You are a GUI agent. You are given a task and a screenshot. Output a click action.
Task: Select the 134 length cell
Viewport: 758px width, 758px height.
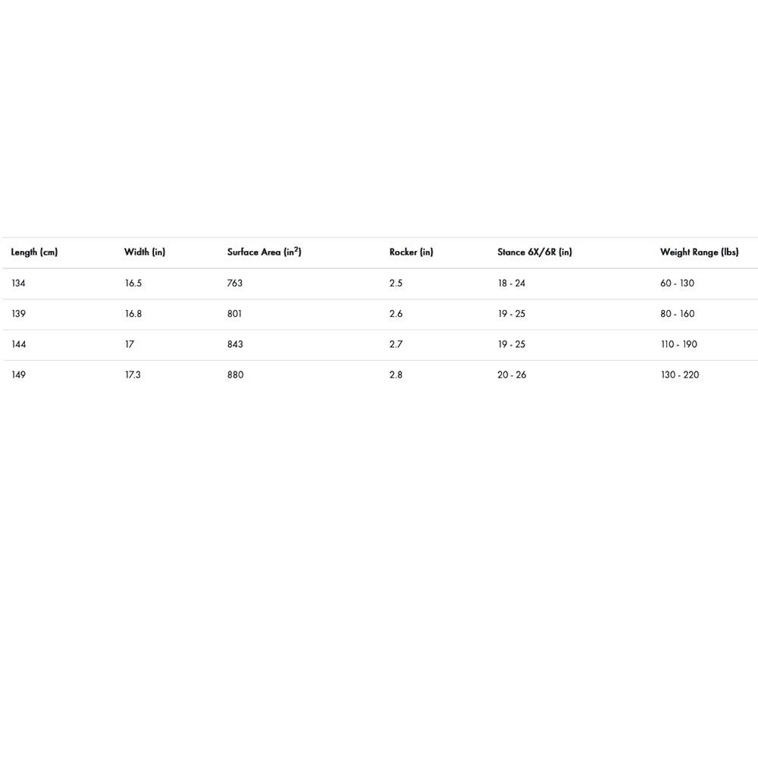(x=18, y=283)
